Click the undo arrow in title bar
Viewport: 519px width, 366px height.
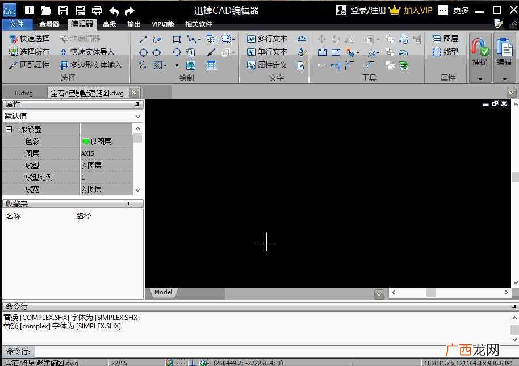point(114,11)
